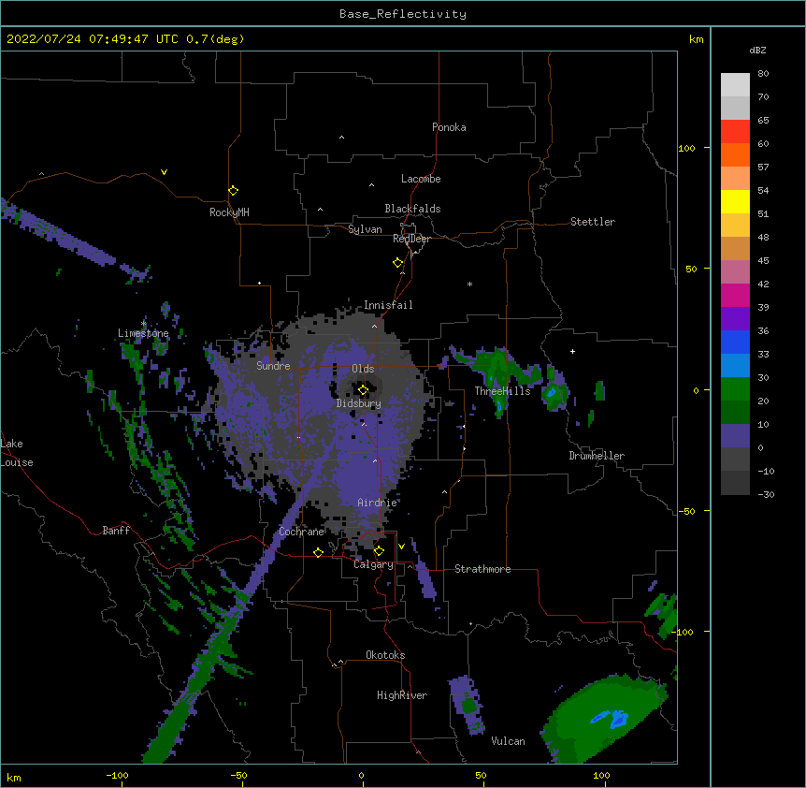Click the Lacombe city label
The height and width of the screenshot is (788, 806).
(x=421, y=179)
